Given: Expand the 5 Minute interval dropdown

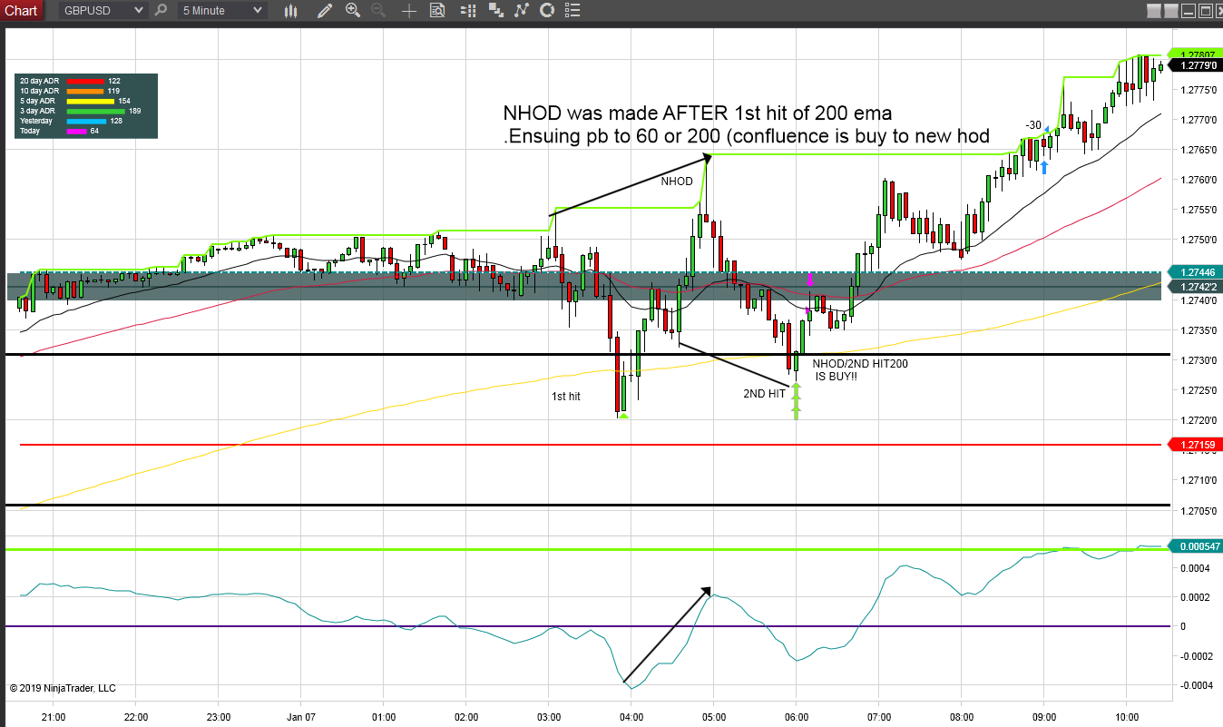Looking at the screenshot, I should tap(222, 10).
